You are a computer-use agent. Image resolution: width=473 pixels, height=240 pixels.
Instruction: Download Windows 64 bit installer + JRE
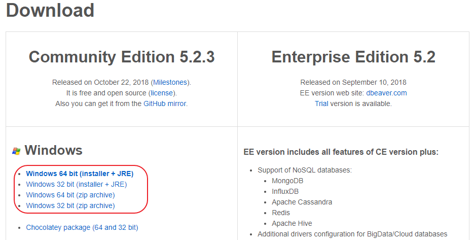coord(80,174)
